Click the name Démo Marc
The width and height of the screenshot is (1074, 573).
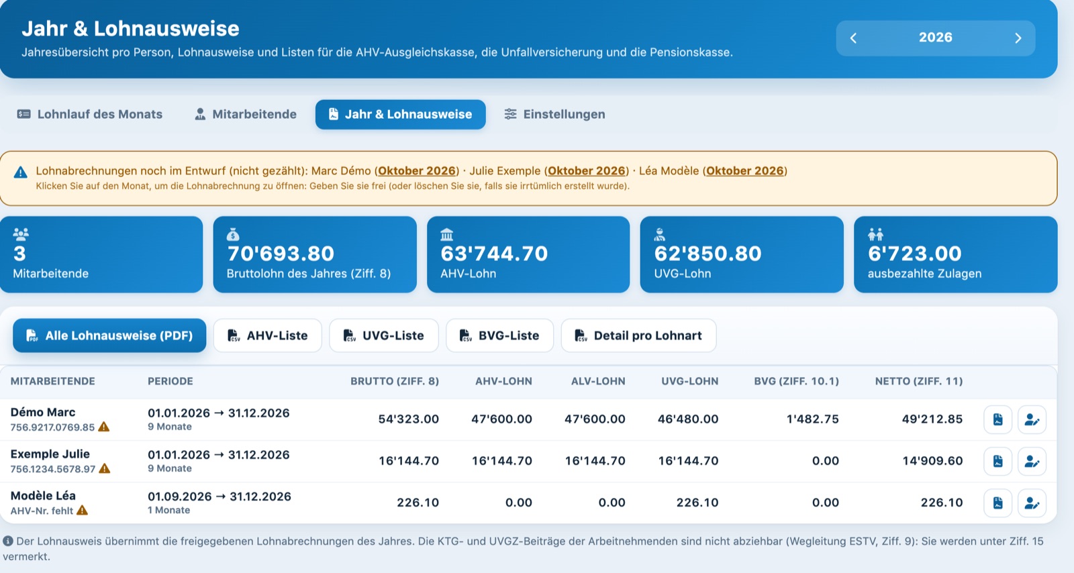click(43, 412)
